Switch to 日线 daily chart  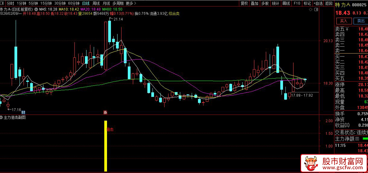(x=86, y=3)
